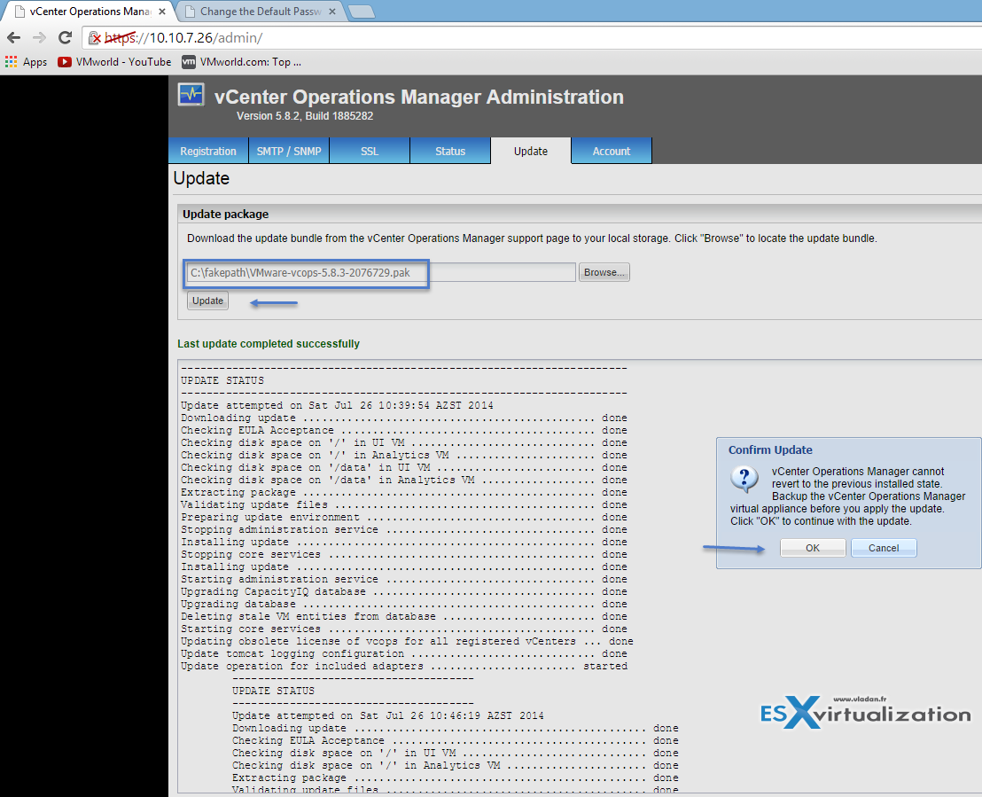
Task: Open the VMworld - YouTube bookmark
Action: (x=114, y=61)
